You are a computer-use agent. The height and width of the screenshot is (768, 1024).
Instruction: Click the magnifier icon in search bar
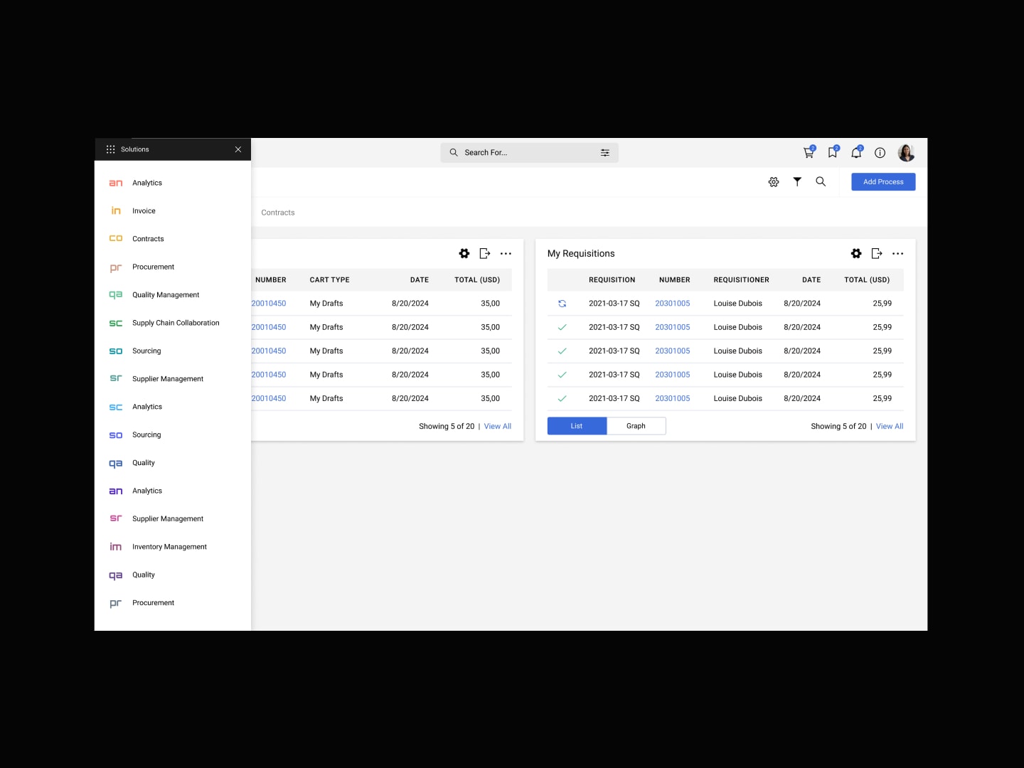tap(454, 152)
